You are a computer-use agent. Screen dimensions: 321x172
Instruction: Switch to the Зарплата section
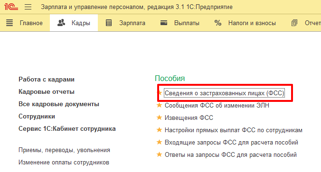(x=132, y=23)
